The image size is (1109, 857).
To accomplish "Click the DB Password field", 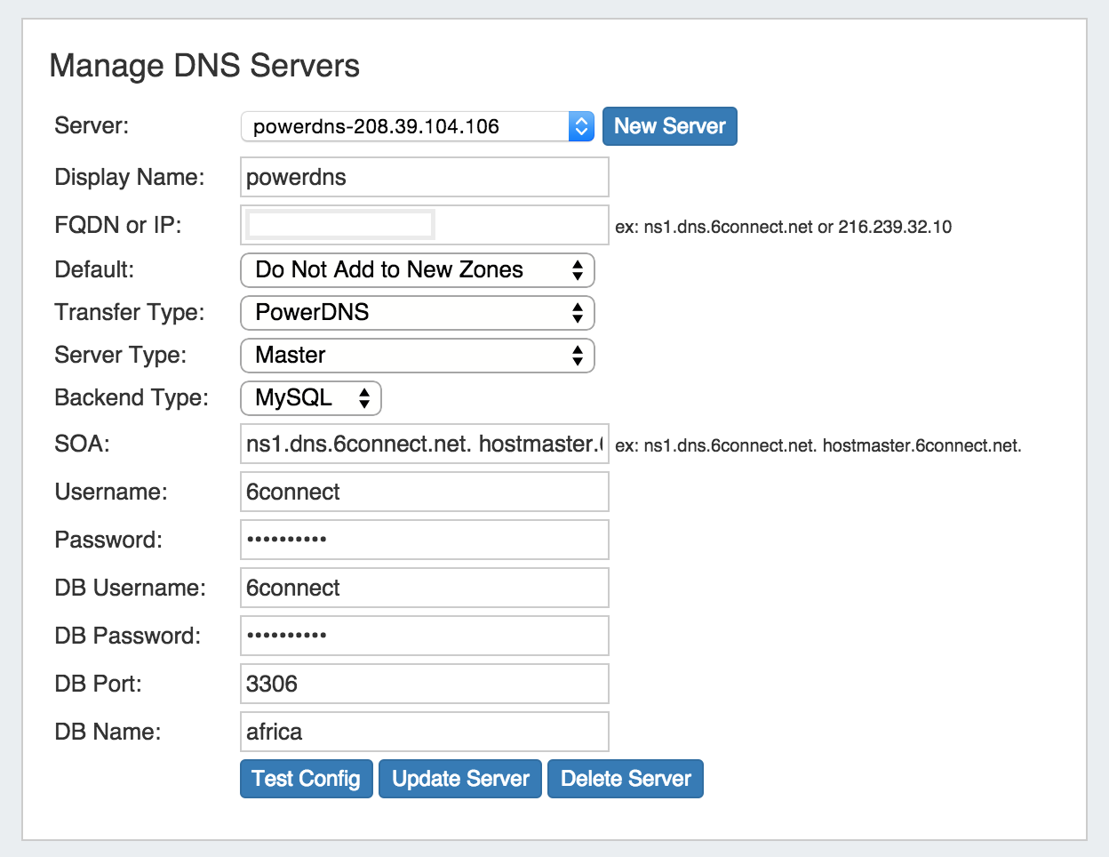I will (x=424, y=636).
